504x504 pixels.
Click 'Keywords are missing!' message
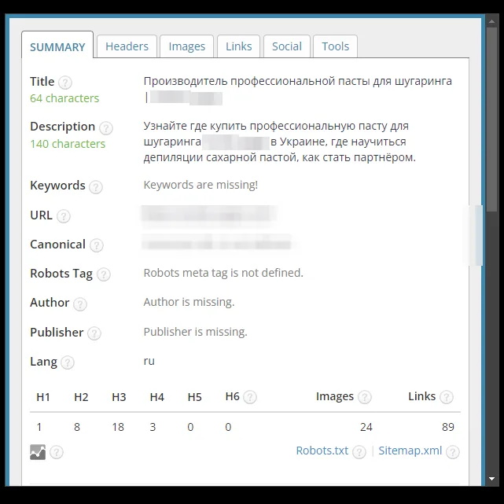tap(200, 185)
